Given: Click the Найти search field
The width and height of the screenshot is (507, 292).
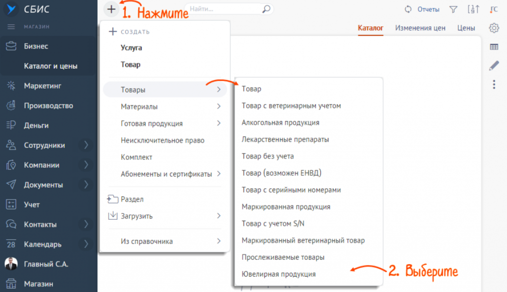Looking at the screenshot, I should click(223, 9).
